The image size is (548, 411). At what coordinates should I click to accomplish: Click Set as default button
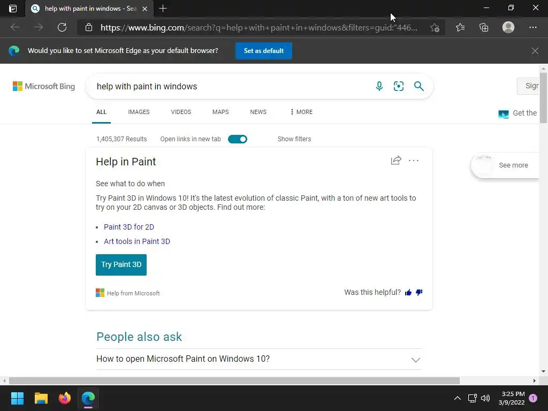[263, 51]
